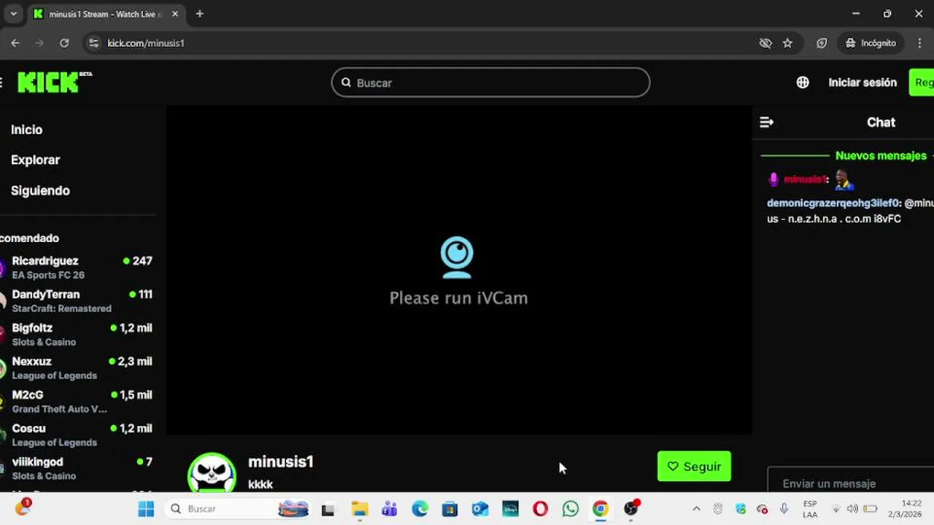Screen dimensions: 934x525
Task: Open Explorar in the sidebar
Action: pos(35,160)
